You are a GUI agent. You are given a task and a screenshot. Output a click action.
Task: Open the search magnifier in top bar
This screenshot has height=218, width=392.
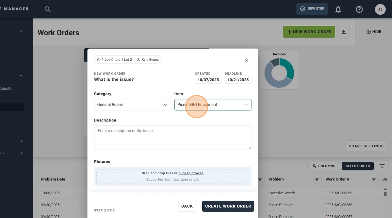(48, 9)
